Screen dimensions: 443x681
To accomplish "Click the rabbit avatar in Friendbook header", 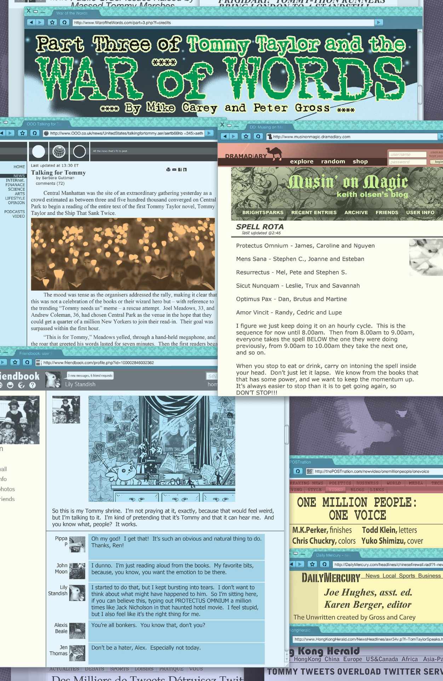I will click(x=53, y=380).
